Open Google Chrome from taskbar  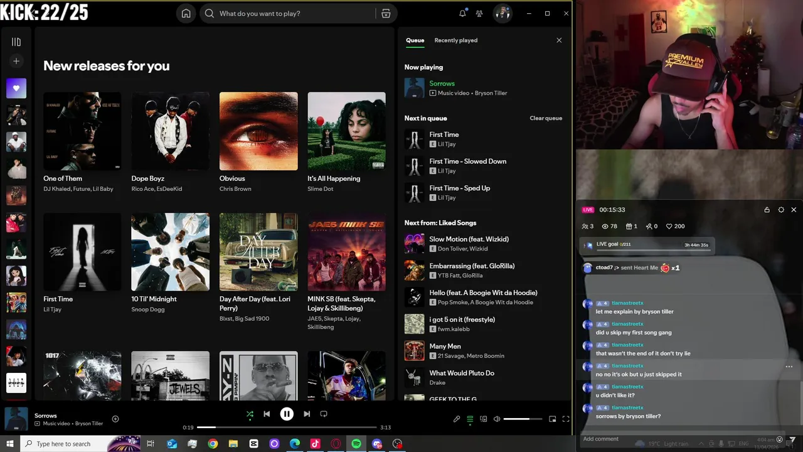click(x=213, y=444)
